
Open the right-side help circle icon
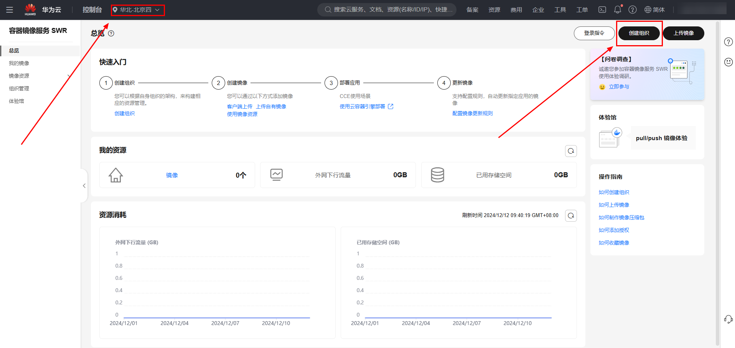728,42
